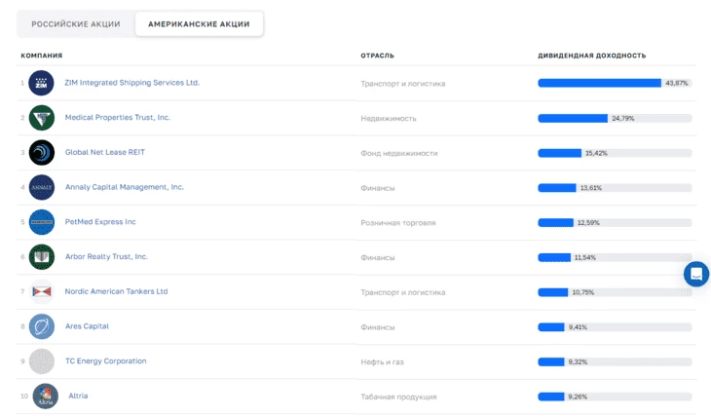Open Medical Properties Trust, Inc. link
This screenshot has width=711, height=416.
coord(118,118)
